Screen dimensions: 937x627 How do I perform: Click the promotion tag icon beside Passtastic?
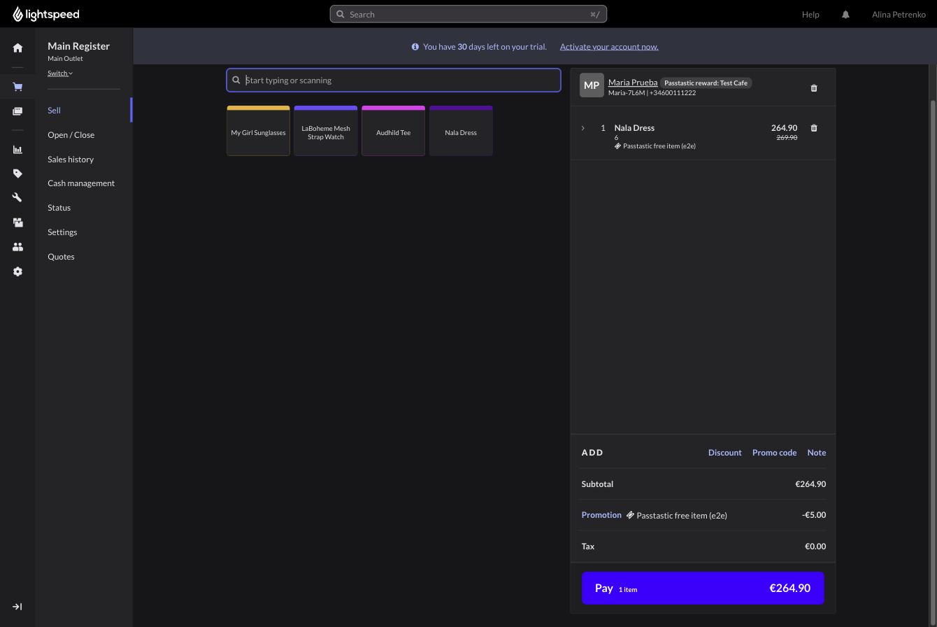pos(630,515)
